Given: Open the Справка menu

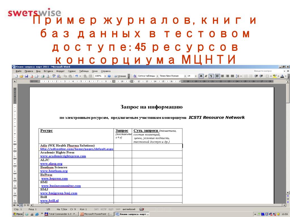Looking at the screenshot, I should point(106,71).
